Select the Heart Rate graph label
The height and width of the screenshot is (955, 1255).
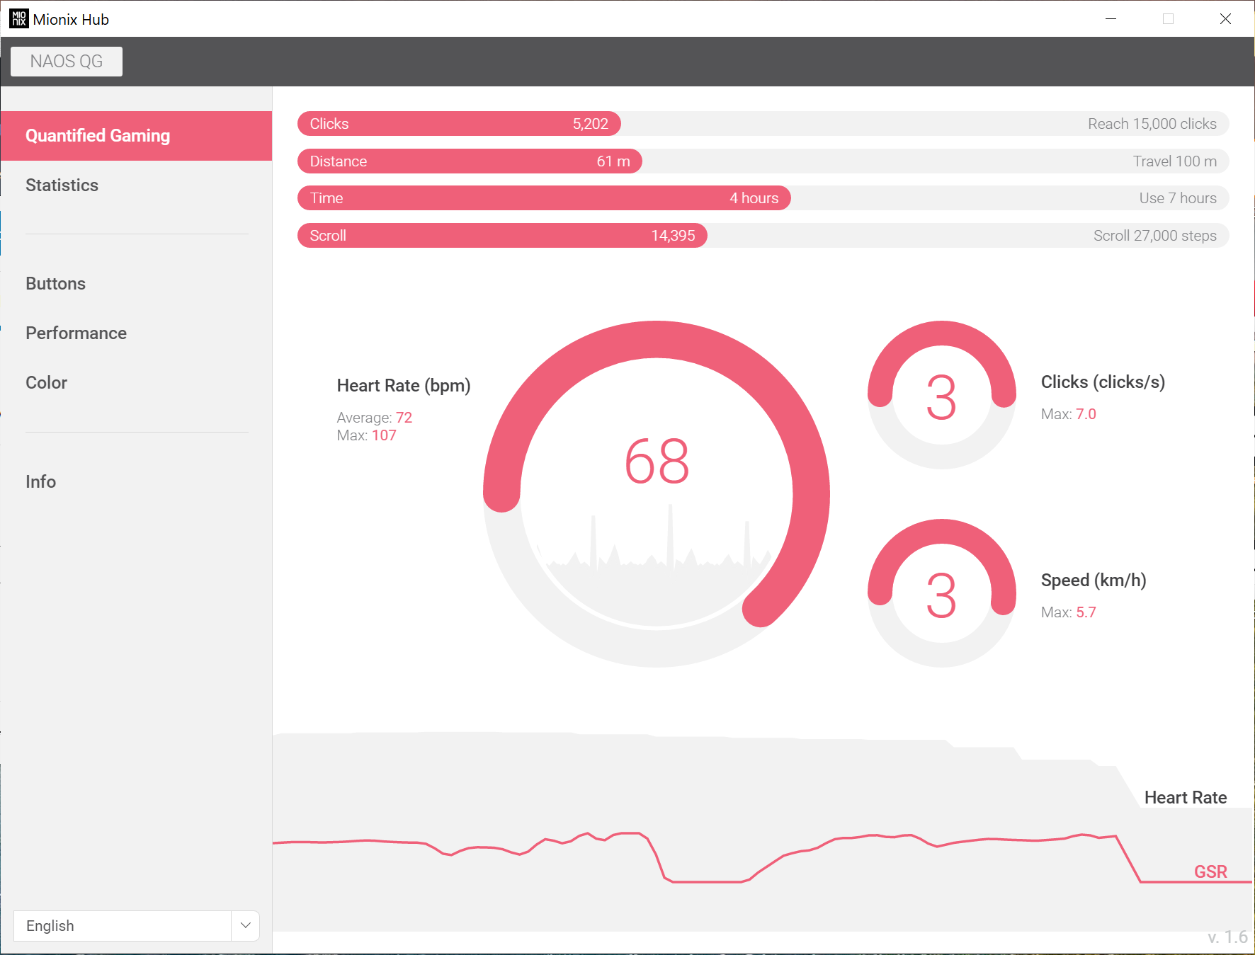(1185, 798)
